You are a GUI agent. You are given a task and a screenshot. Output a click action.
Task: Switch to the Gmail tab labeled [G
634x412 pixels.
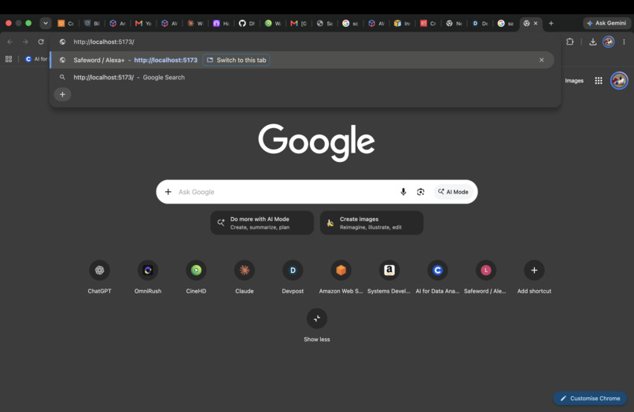click(x=298, y=24)
